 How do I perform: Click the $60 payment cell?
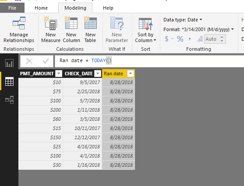coord(41,119)
